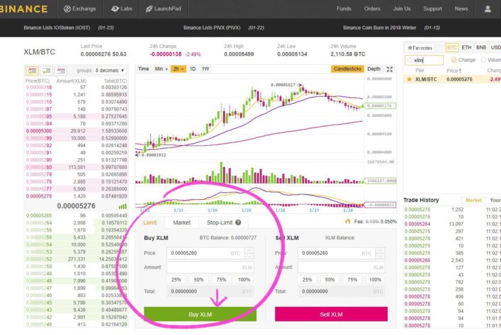Open the News page

461,9
